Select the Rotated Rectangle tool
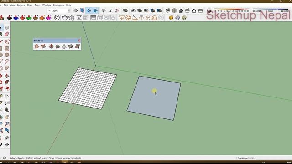 pos(7,48)
